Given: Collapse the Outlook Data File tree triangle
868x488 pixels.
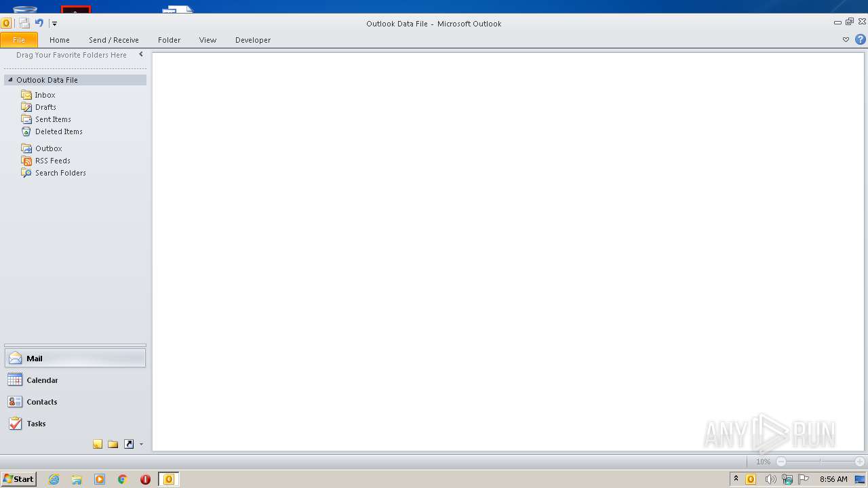Looking at the screenshot, I should coord(10,80).
